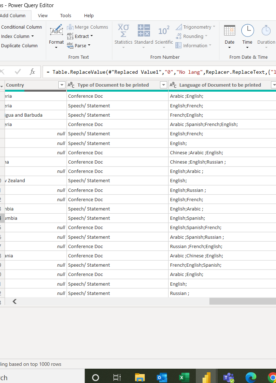The height and width of the screenshot is (383, 276).
Task: Select the 'Russian ;French;English;' cell
Action: tap(222, 247)
